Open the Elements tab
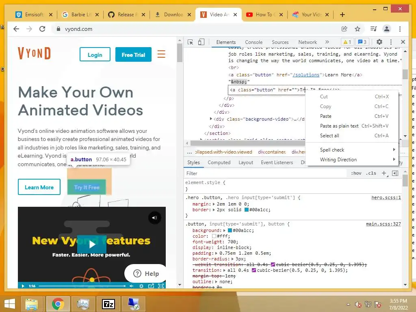The image size is (416, 312). pyautogui.click(x=226, y=42)
